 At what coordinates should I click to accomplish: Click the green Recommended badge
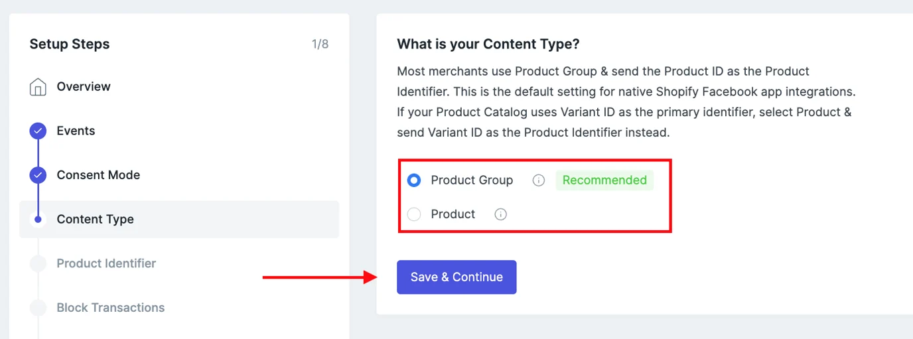604,180
